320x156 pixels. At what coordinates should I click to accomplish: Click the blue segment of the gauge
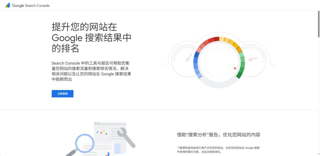tap(197, 64)
